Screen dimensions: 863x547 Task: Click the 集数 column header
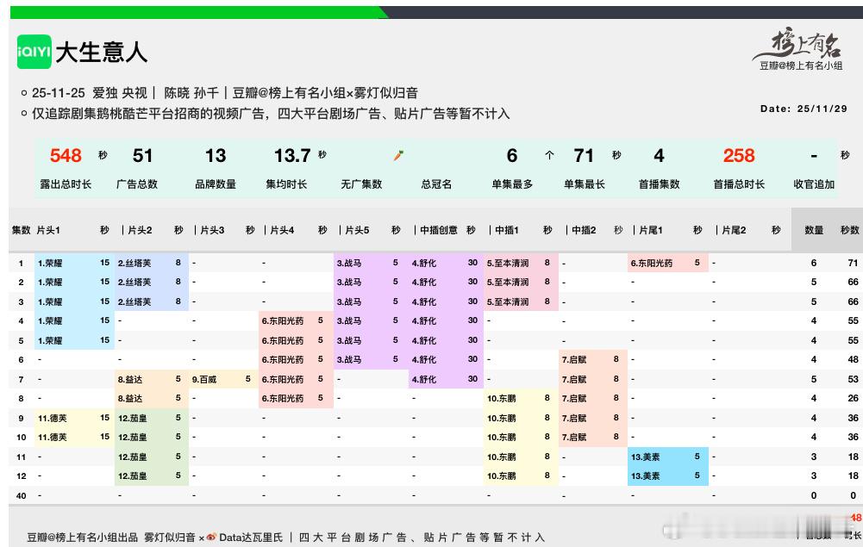(21, 230)
